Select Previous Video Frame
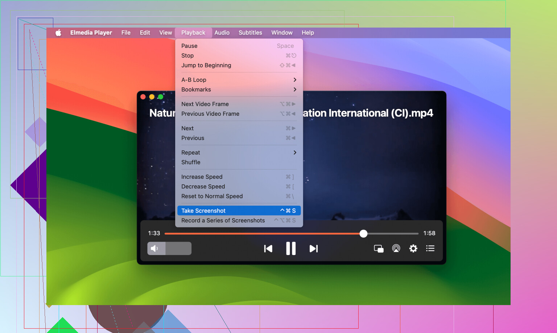Screen dimensions: 557x333 (239, 114)
